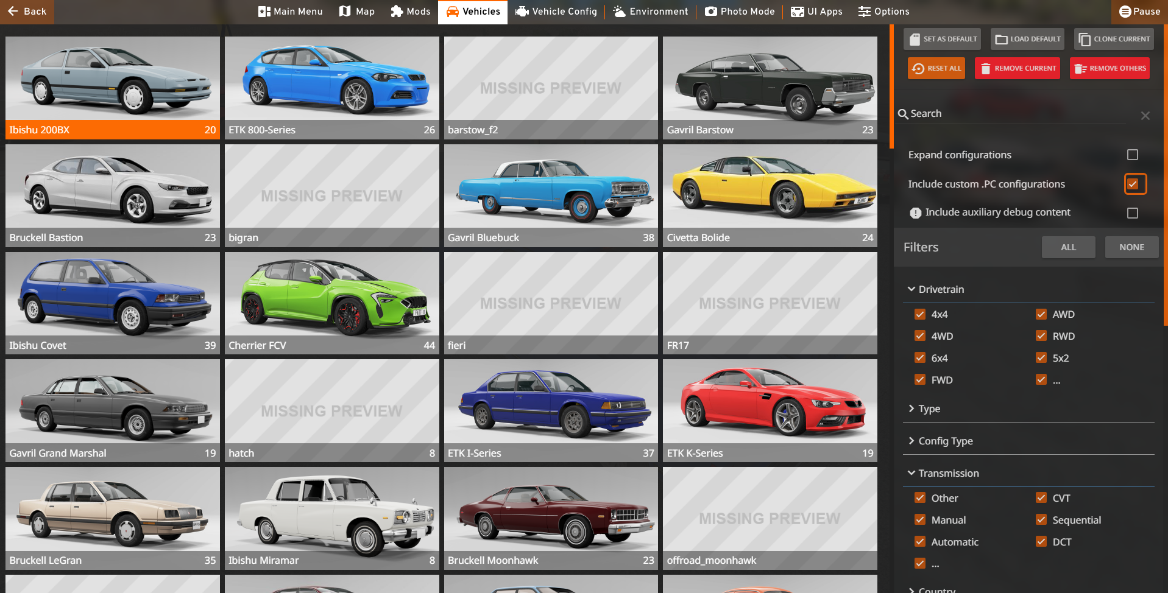Open the Options tab
The image size is (1168, 593).
tap(884, 12)
